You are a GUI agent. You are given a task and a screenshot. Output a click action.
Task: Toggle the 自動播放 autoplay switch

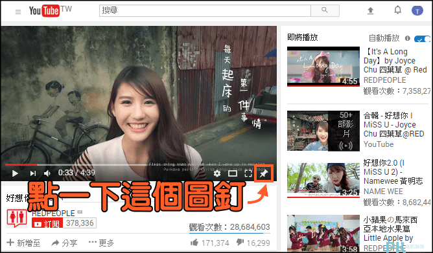pyautogui.click(x=422, y=39)
